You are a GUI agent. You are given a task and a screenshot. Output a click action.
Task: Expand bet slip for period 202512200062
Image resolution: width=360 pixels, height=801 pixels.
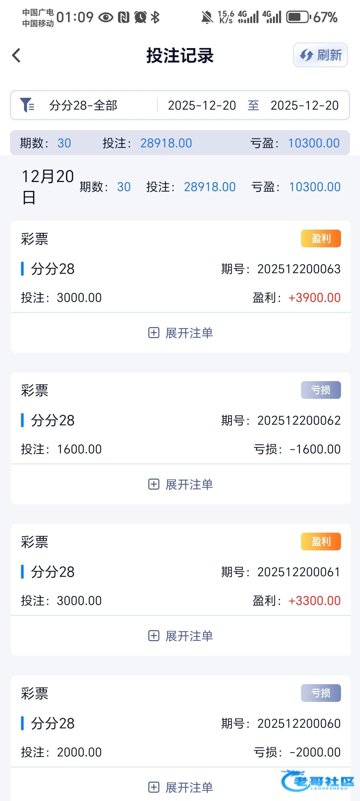[181, 484]
